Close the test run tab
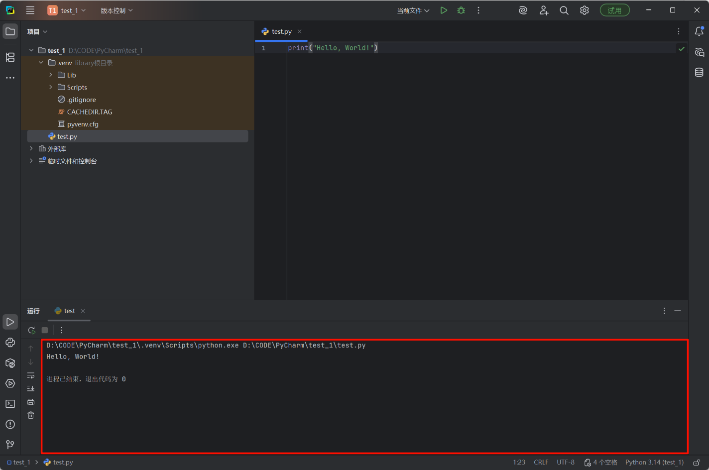The width and height of the screenshot is (709, 470). [x=83, y=311]
